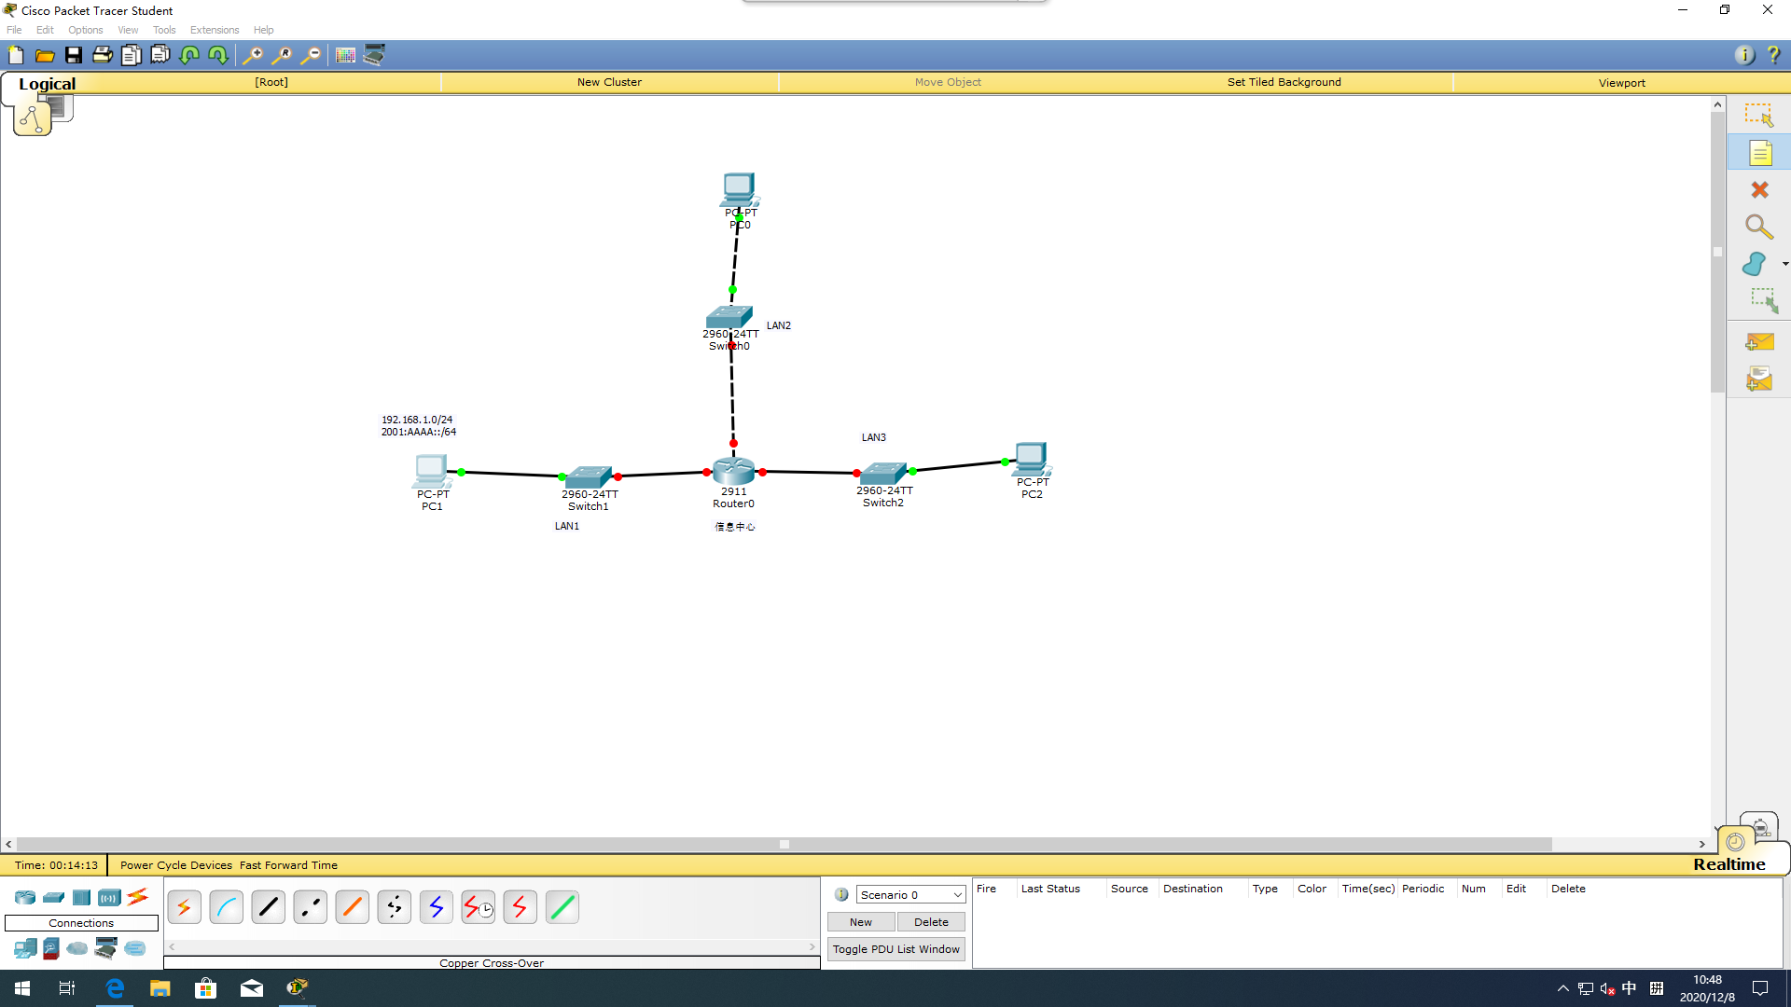
Task: Open the Options menu
Action: pos(85,30)
